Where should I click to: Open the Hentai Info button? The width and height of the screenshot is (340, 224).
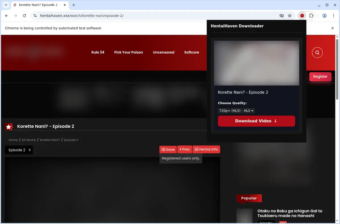(x=206, y=149)
